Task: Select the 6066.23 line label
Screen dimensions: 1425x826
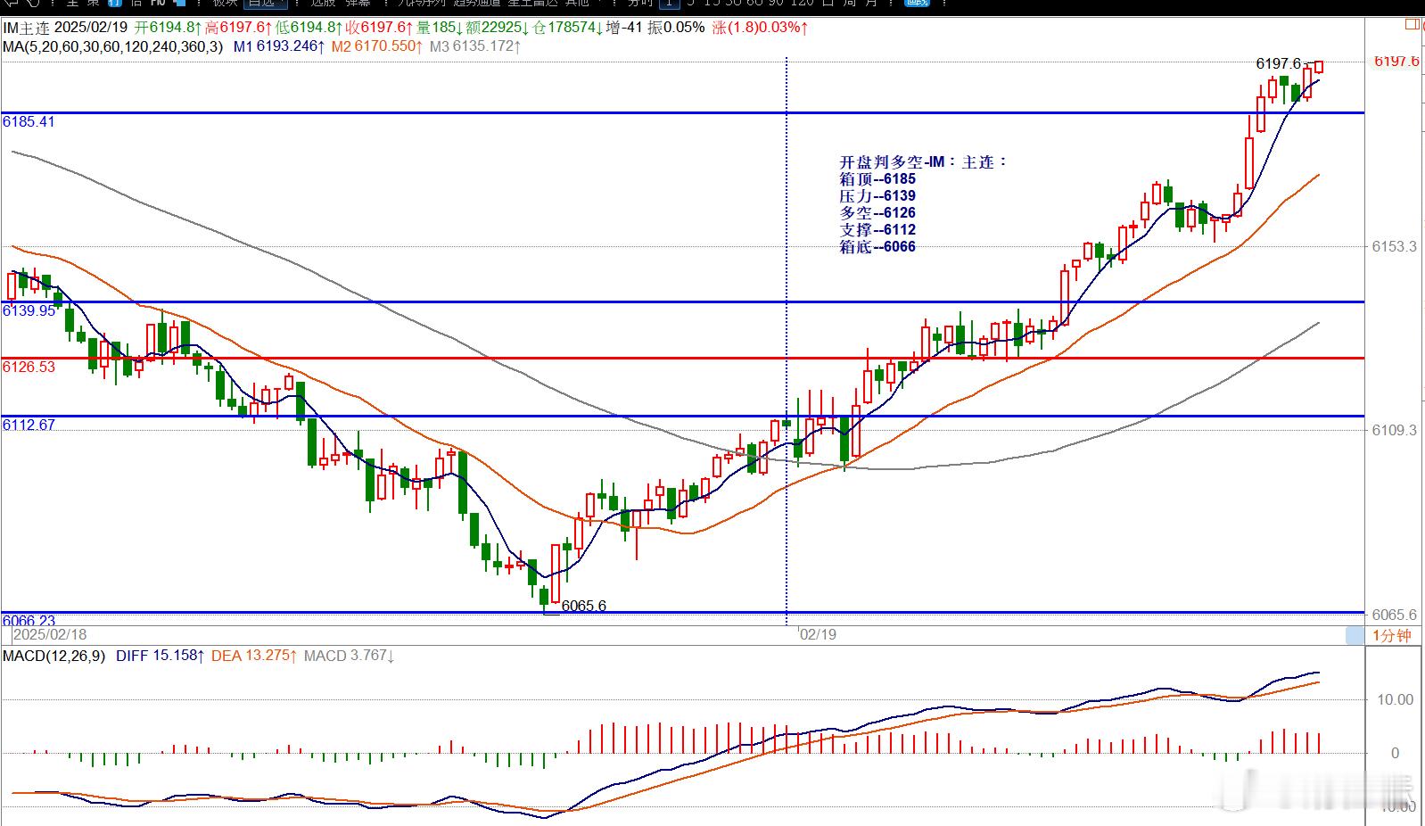Action: (x=29, y=620)
